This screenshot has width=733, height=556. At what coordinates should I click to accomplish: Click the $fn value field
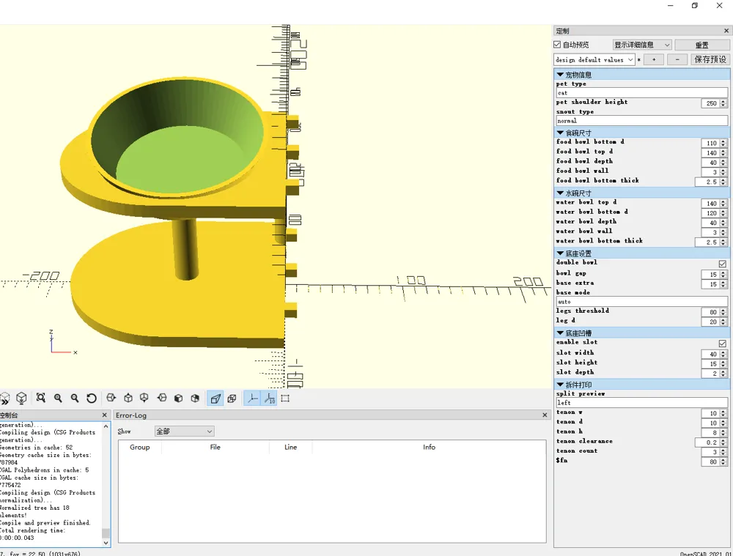(710, 462)
